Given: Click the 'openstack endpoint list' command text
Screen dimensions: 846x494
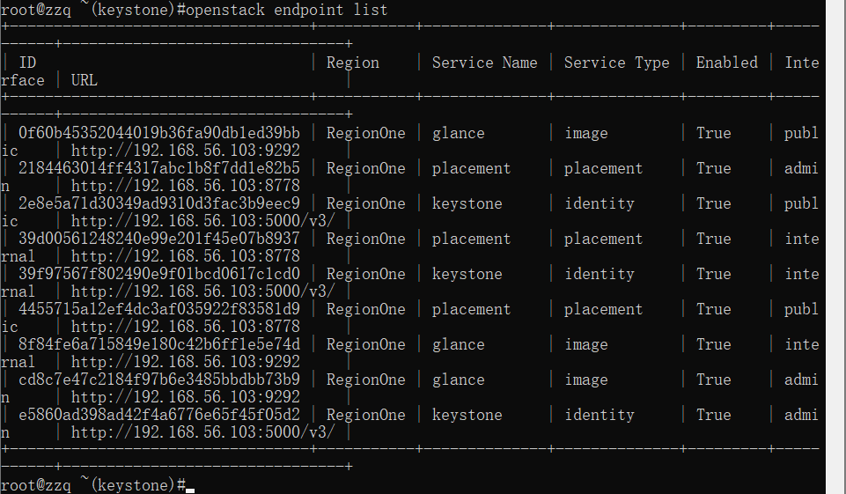Looking at the screenshot, I should (x=286, y=10).
